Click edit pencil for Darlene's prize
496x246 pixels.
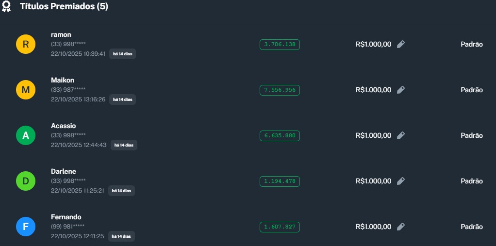pyautogui.click(x=400, y=181)
